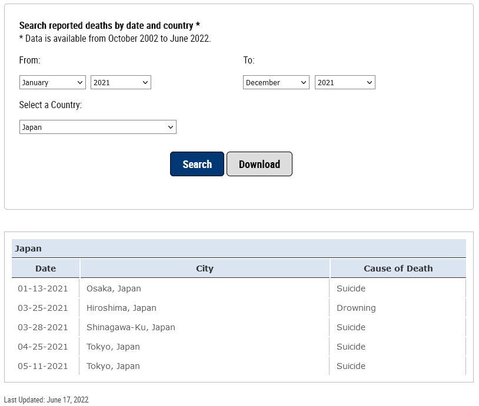
Task: Click the From: label
Action: tap(29, 61)
